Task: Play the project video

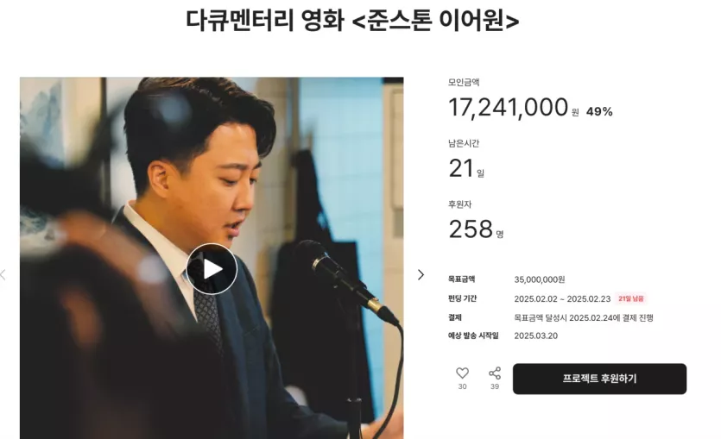Action: point(212,269)
